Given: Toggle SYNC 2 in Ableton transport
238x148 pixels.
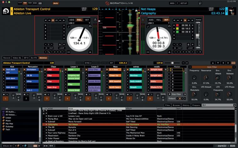Looking at the screenshot, I should (x=88, y=63).
